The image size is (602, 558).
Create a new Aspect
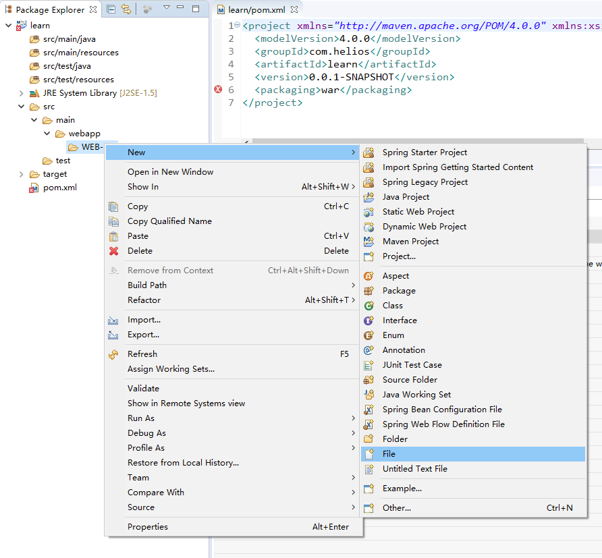coord(473,276)
